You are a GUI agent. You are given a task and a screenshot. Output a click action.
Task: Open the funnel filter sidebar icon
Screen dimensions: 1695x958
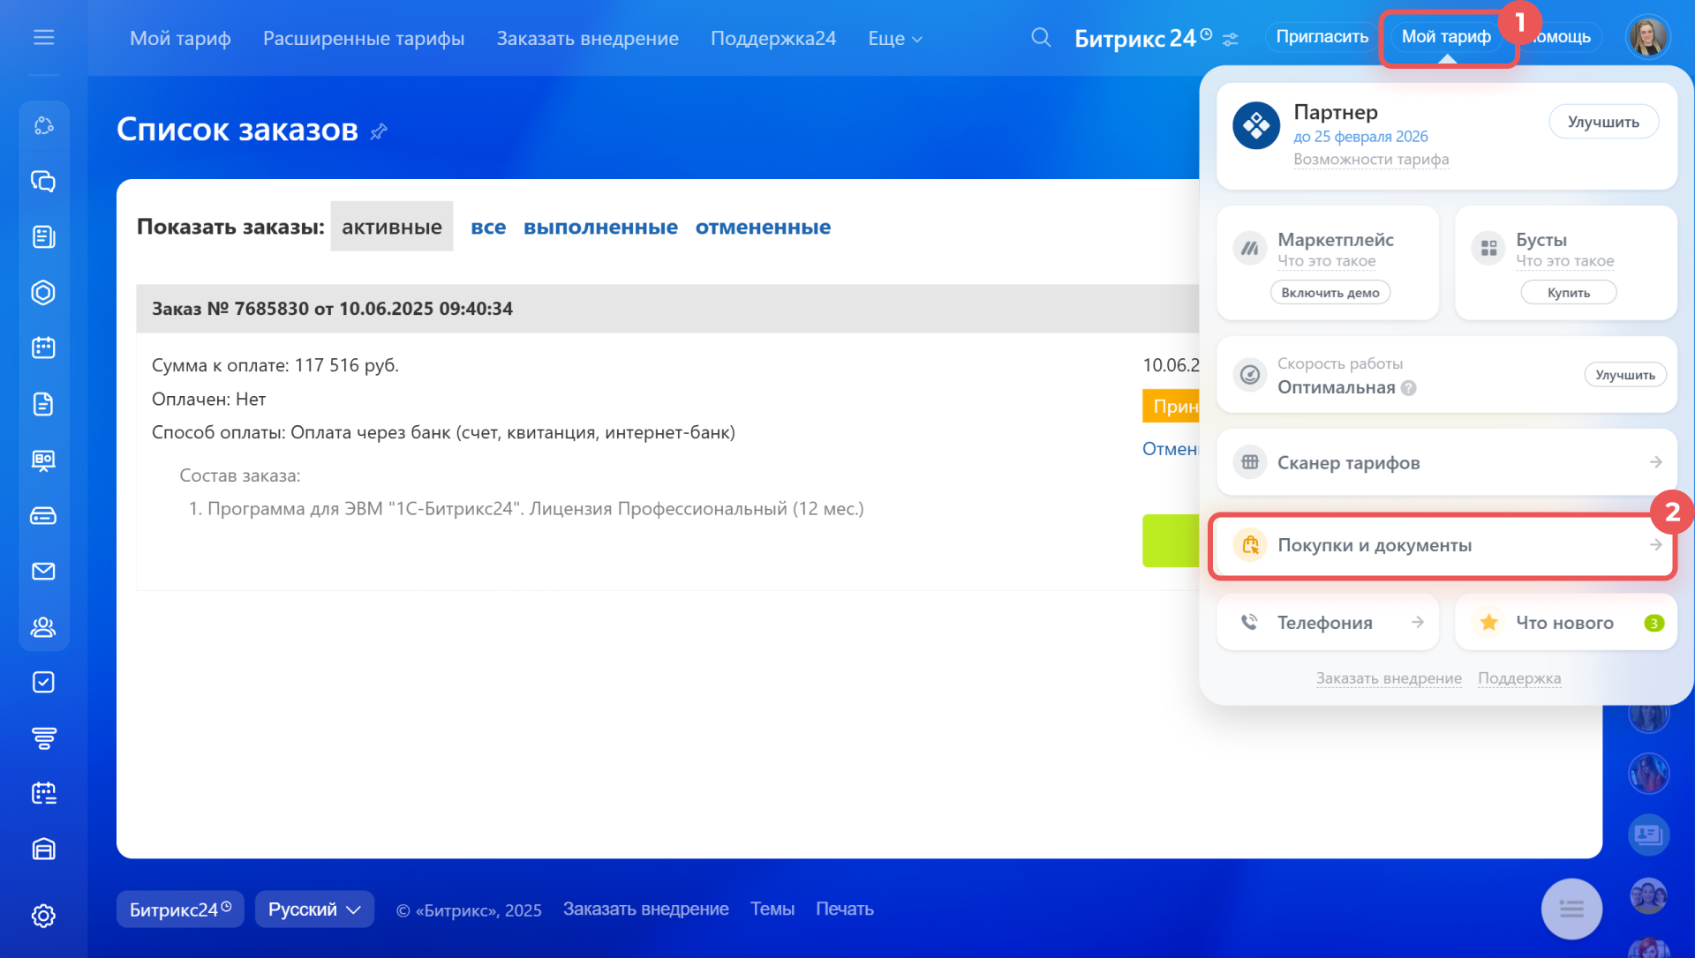(43, 738)
